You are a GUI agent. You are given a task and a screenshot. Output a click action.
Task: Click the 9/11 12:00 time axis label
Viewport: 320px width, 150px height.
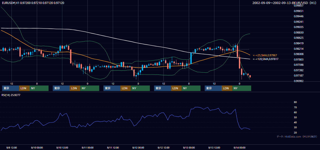[113, 147]
